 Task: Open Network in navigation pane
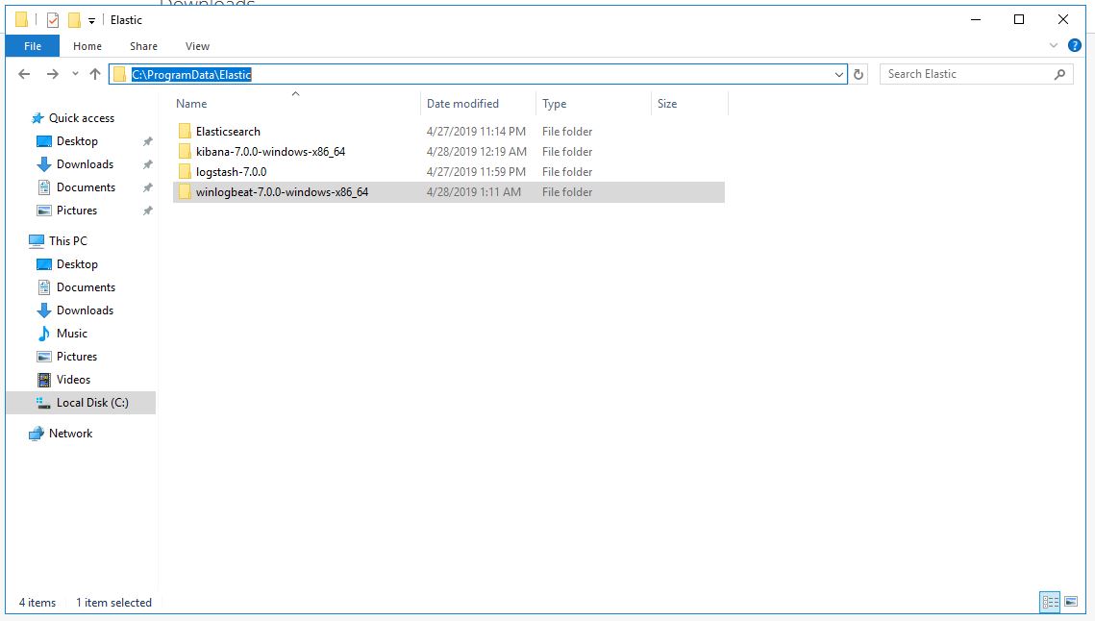[x=70, y=434]
